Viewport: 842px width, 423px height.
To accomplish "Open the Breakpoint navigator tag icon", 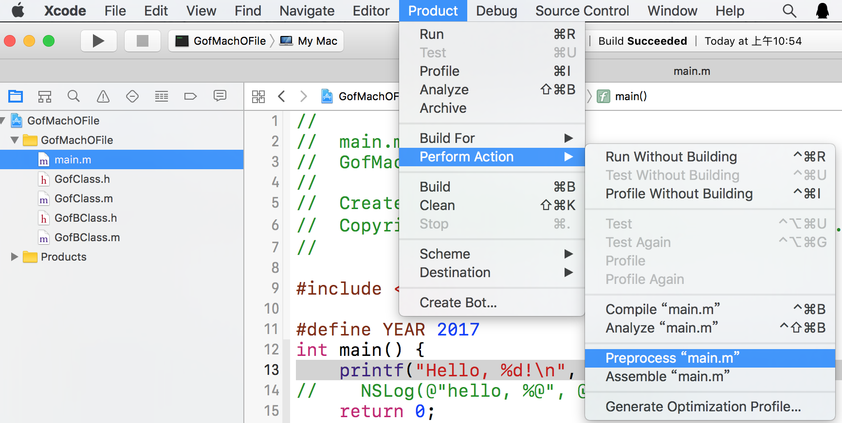I will click(x=190, y=96).
